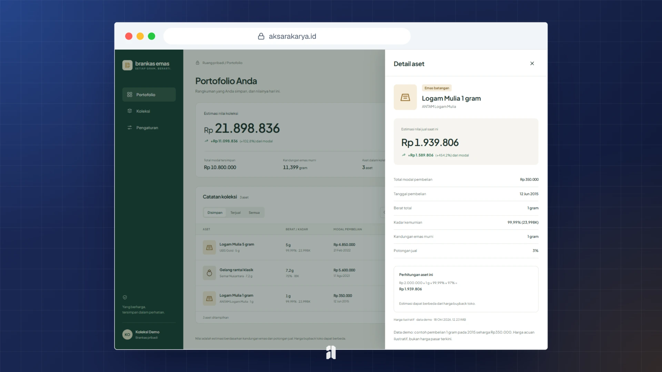Click the Rp 1.939.806 sell estimate
662x372 pixels.
(x=430, y=143)
